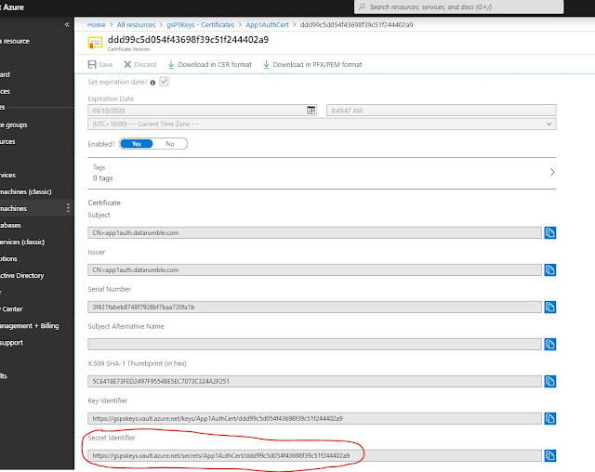
Task: Click the '0 tags' text
Action: (103, 178)
